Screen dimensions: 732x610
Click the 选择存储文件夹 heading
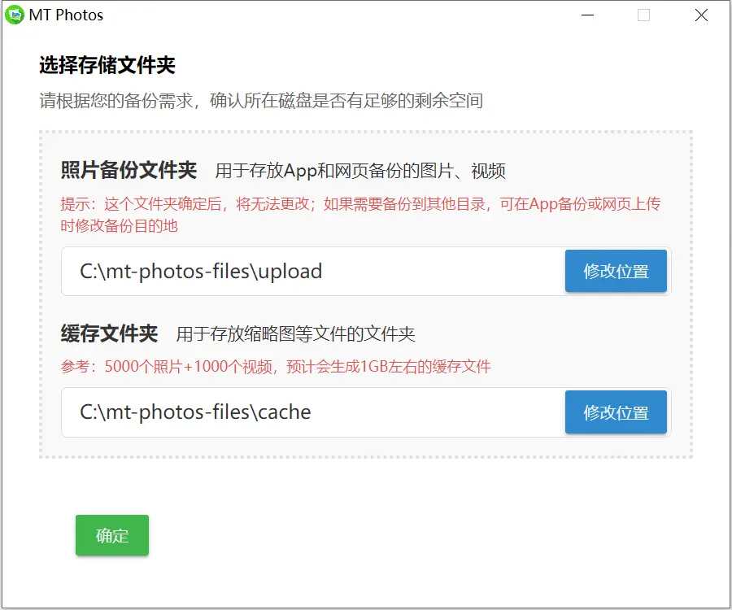click(x=107, y=65)
